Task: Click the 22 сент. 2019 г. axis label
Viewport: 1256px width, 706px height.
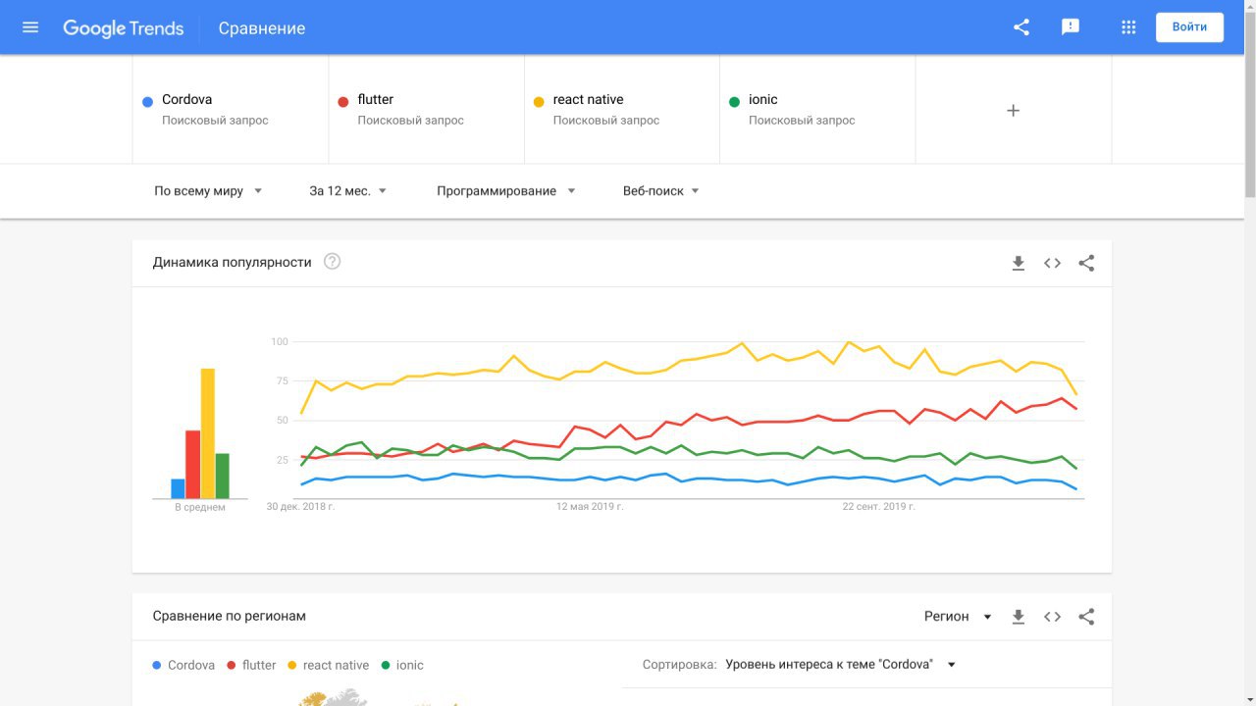Action: click(x=879, y=507)
